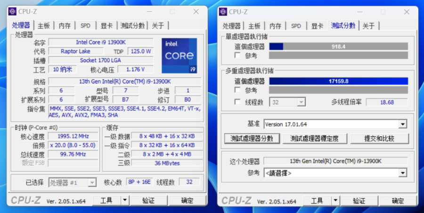Open benchmark Version 17.01.64 dropdown
424x213 pixels.
pos(335,124)
